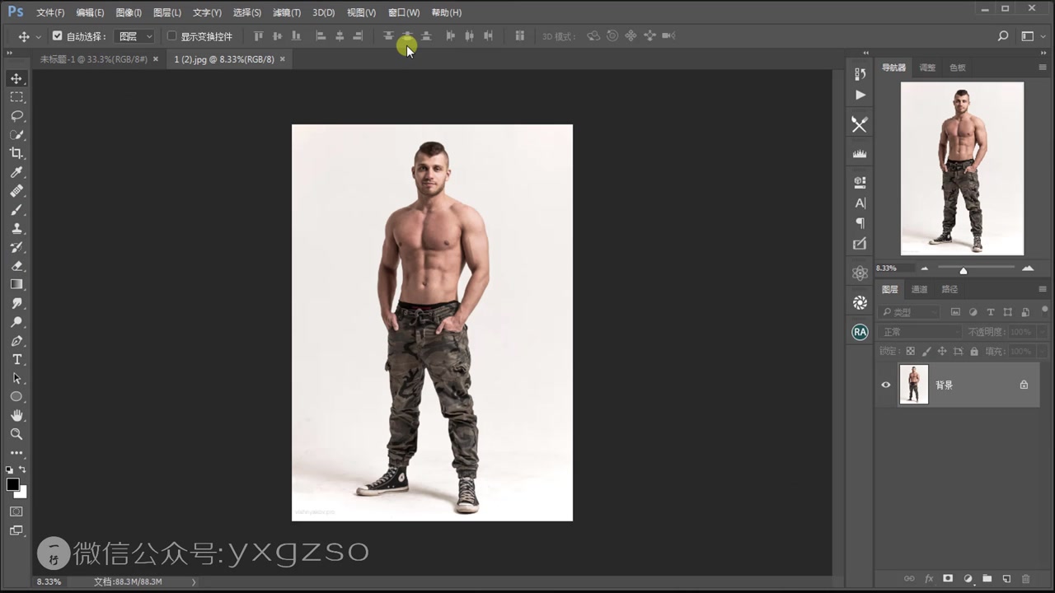This screenshot has width=1055, height=593.
Task: Switch to the 未标题-1 document tab
Action: tap(93, 59)
